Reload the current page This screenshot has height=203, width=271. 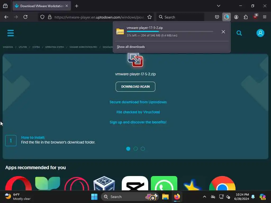[x=25, y=17]
